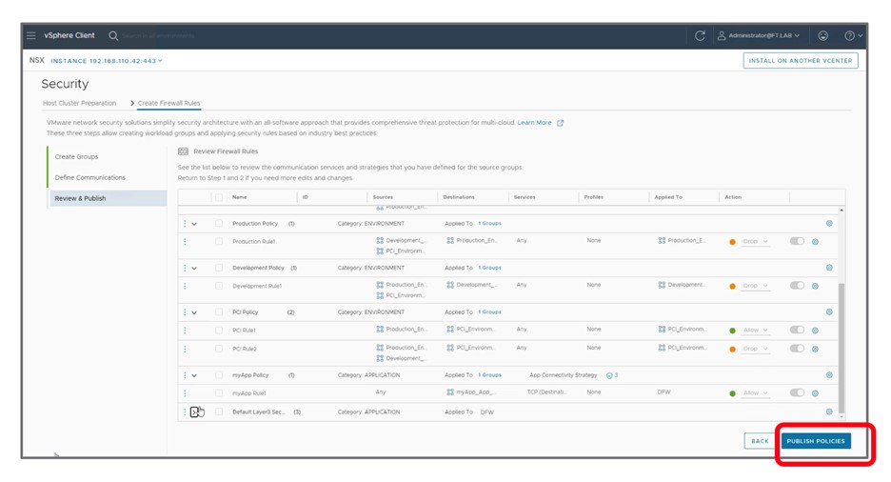Open three-dot menu for PCI Rule1
This screenshot has height=482, width=891.
(185, 331)
